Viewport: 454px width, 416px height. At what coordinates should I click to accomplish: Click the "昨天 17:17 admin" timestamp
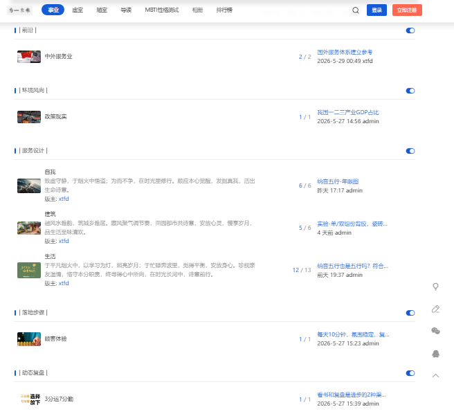click(340, 190)
